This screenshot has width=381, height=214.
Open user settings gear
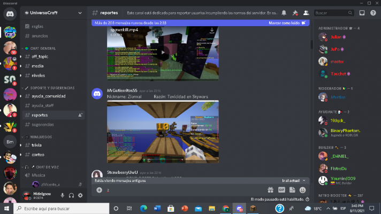point(80,195)
